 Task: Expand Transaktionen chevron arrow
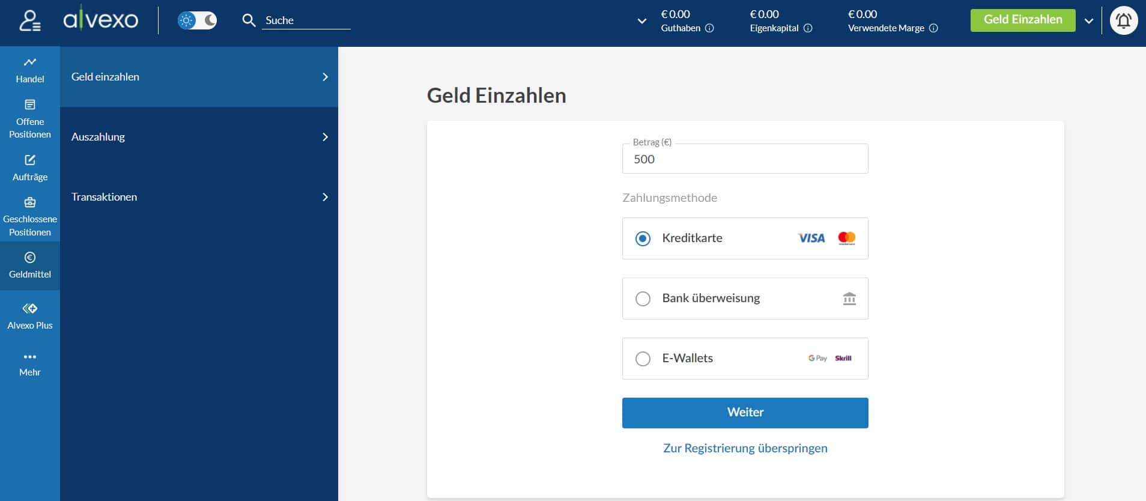(325, 197)
